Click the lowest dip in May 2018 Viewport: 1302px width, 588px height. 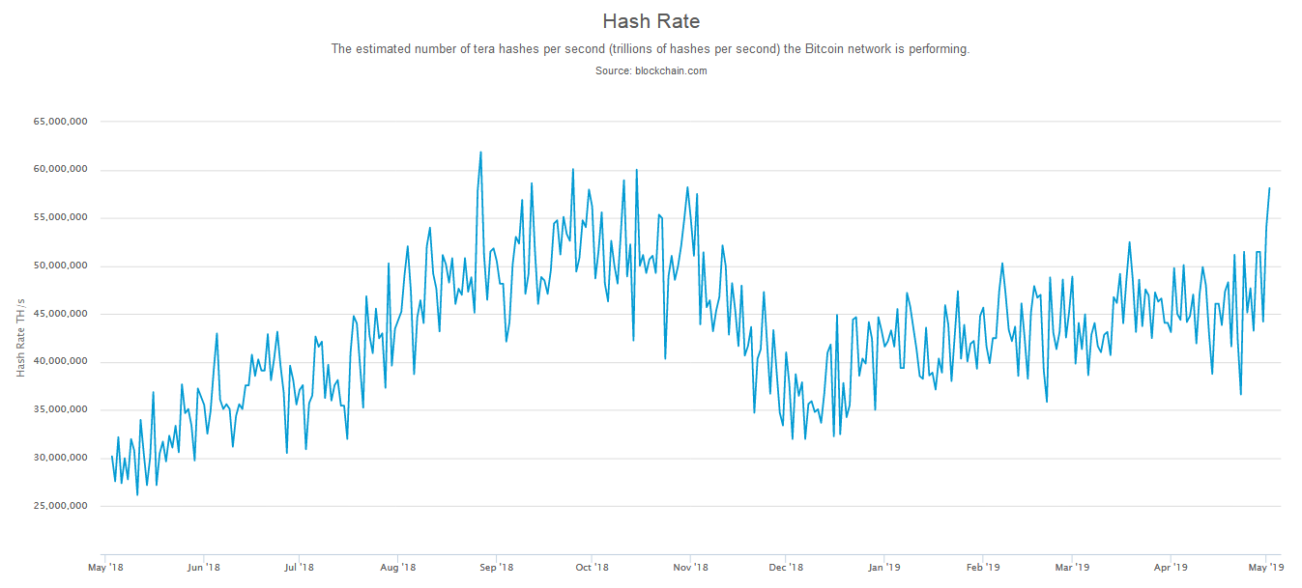pos(138,494)
